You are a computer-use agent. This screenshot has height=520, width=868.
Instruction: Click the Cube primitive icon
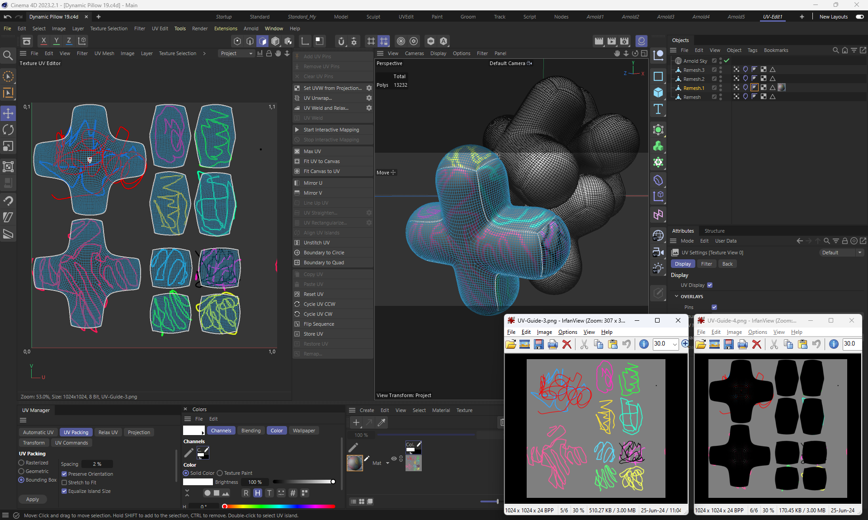coord(658,93)
